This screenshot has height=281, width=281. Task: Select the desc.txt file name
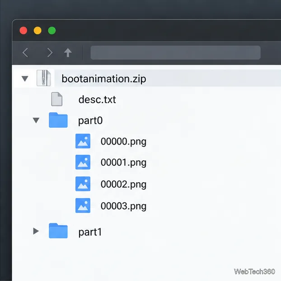[97, 100]
